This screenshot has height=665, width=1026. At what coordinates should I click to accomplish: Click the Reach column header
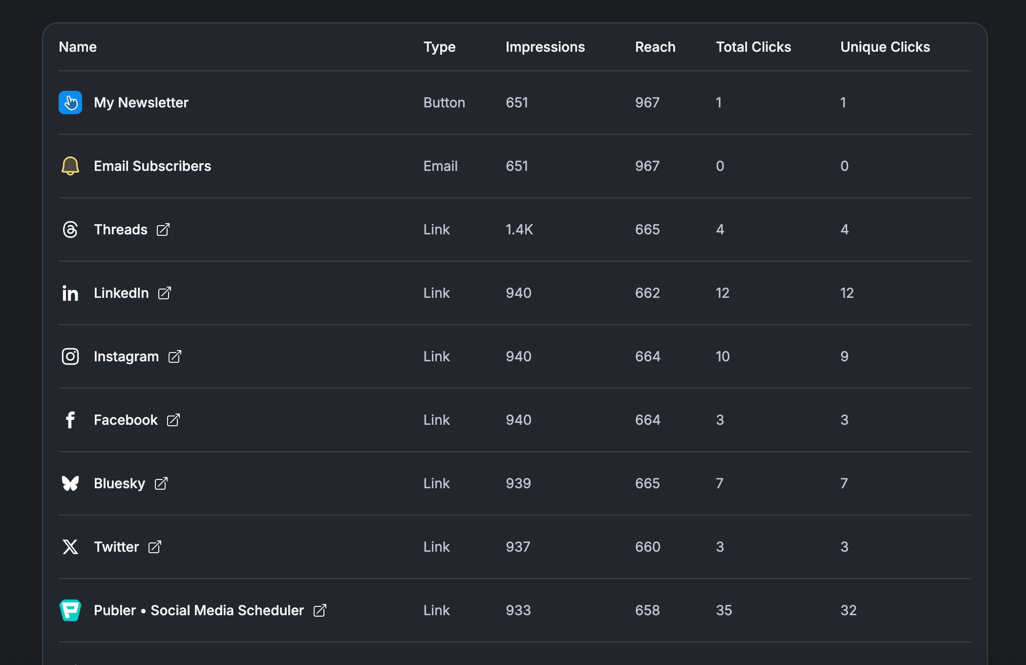tap(655, 47)
